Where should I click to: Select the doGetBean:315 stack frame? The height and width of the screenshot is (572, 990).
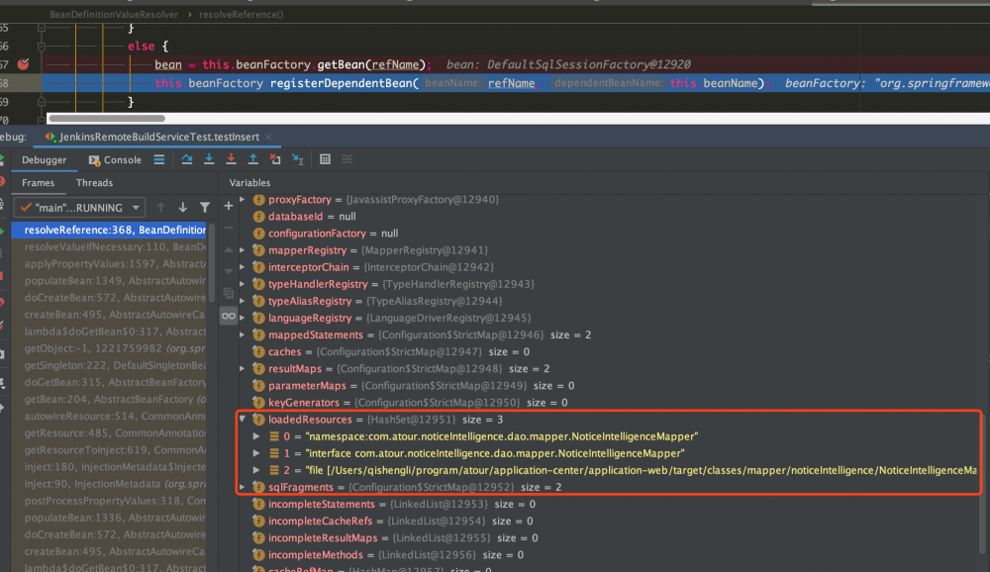[x=109, y=382]
